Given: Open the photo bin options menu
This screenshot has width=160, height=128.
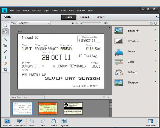Looking at the screenshot, I should tap(103, 97).
